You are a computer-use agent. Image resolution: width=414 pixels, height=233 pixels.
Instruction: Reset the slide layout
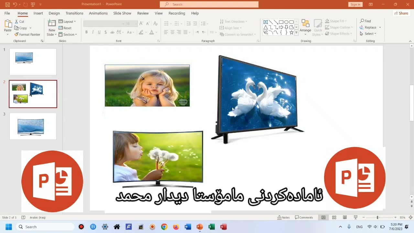(x=65, y=28)
